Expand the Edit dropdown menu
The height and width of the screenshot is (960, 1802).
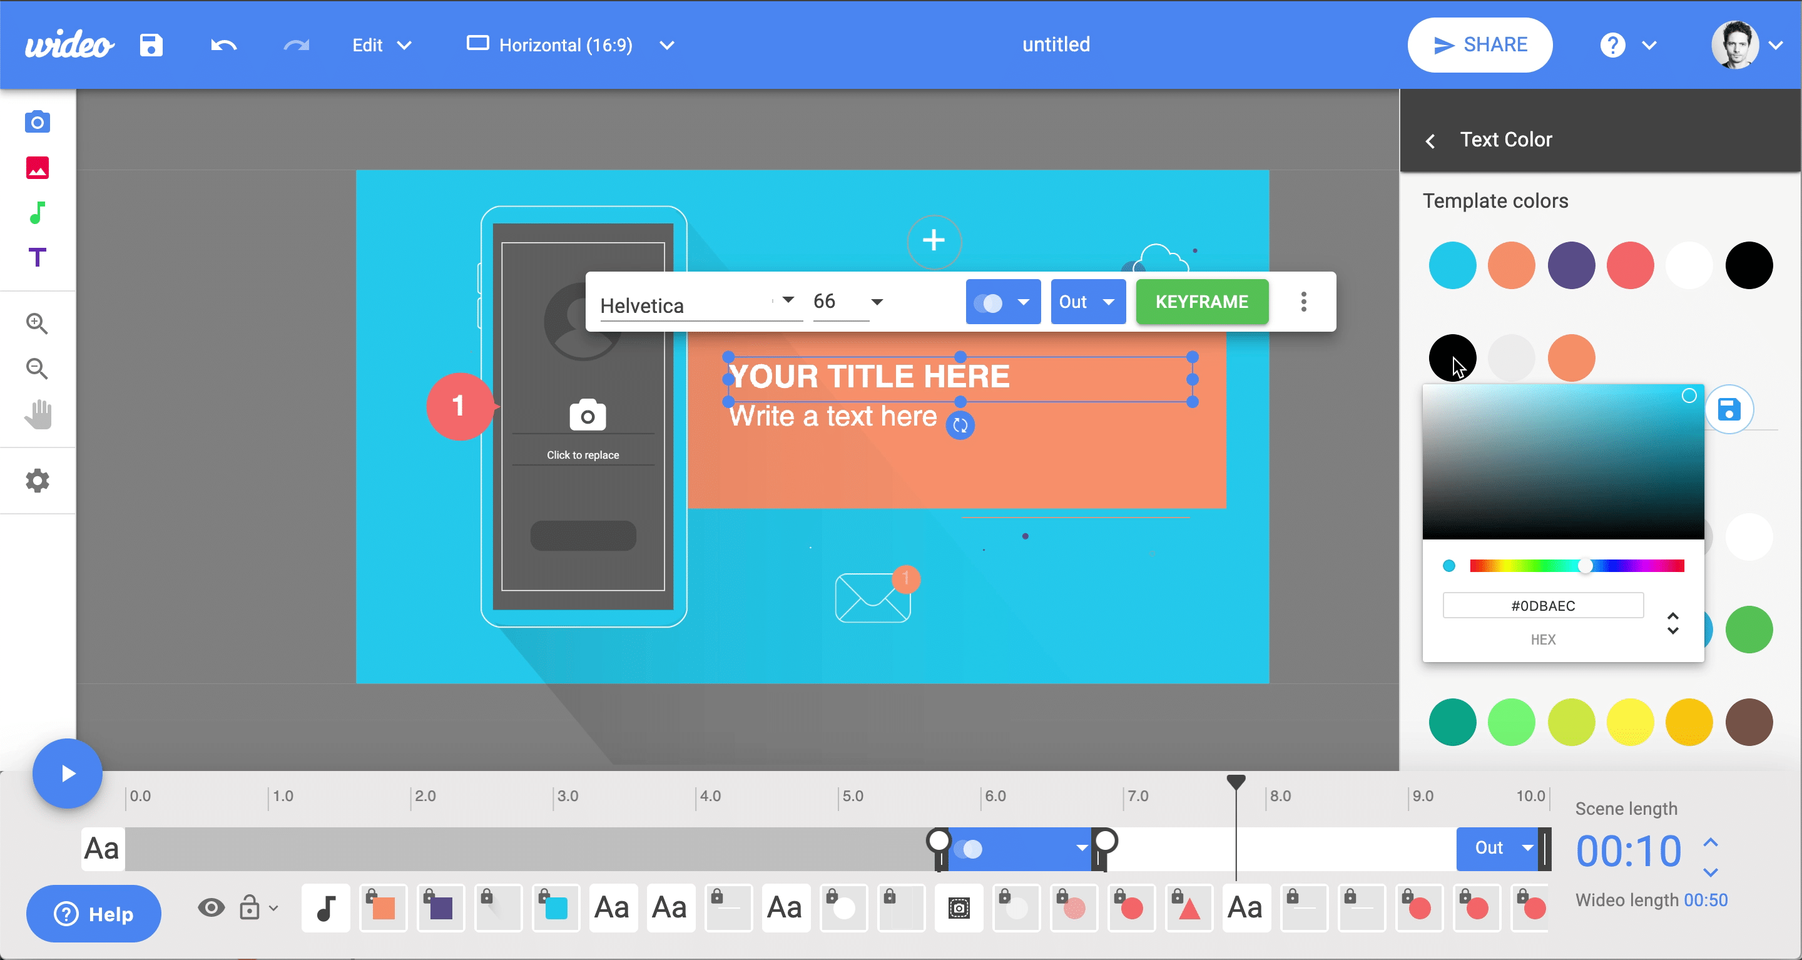380,45
